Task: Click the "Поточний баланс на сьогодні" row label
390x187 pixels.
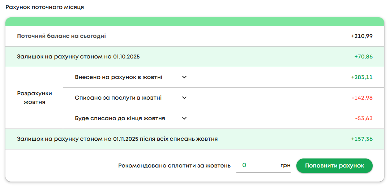Action: coord(61,36)
